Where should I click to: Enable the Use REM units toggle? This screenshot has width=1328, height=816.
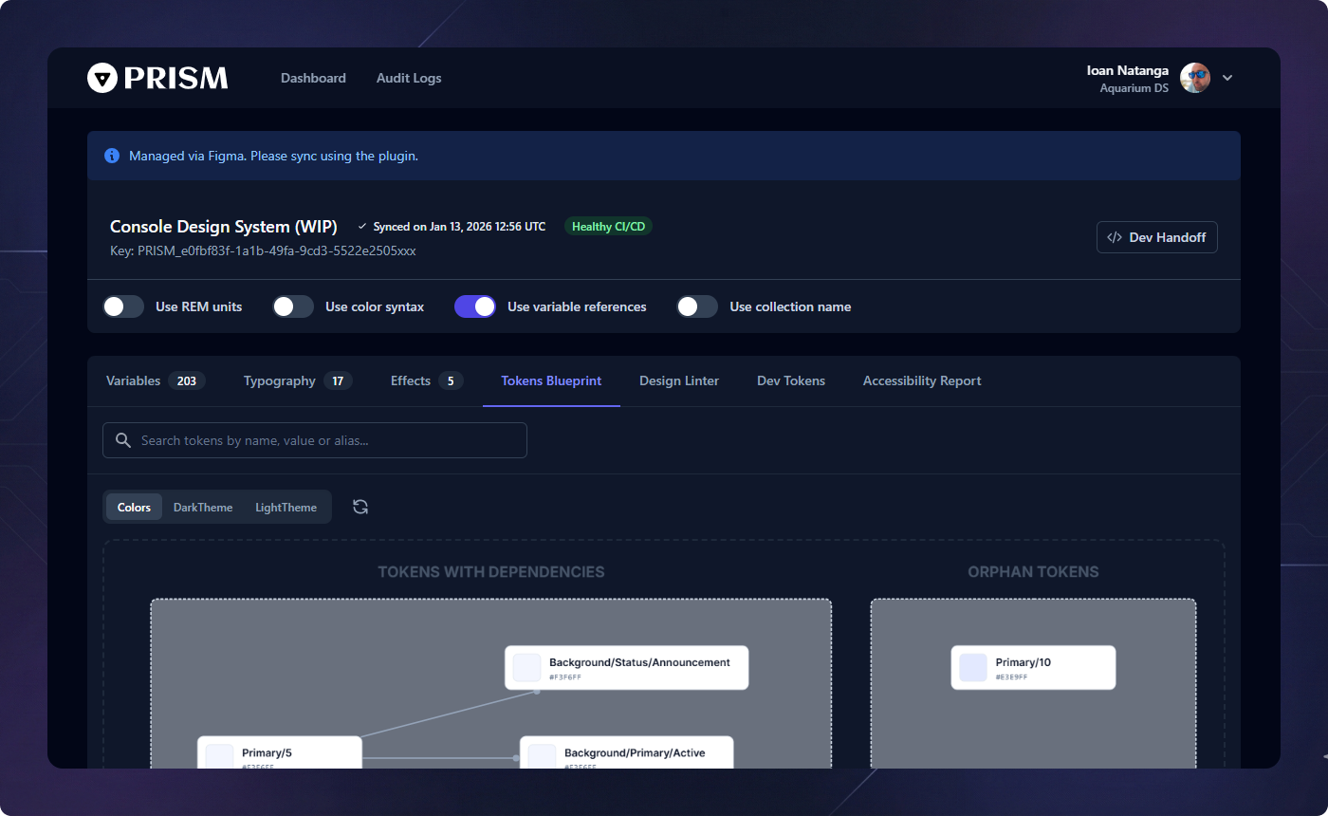(122, 306)
